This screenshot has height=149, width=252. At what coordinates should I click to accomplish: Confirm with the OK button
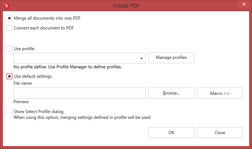171,133
